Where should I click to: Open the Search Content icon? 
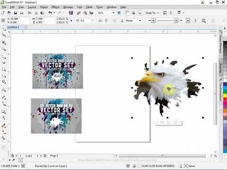tap(71, 13)
